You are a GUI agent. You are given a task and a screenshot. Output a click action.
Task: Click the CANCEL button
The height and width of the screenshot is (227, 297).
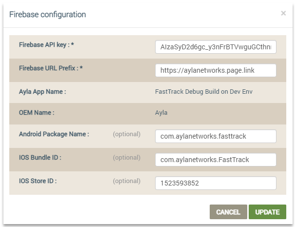228,212
